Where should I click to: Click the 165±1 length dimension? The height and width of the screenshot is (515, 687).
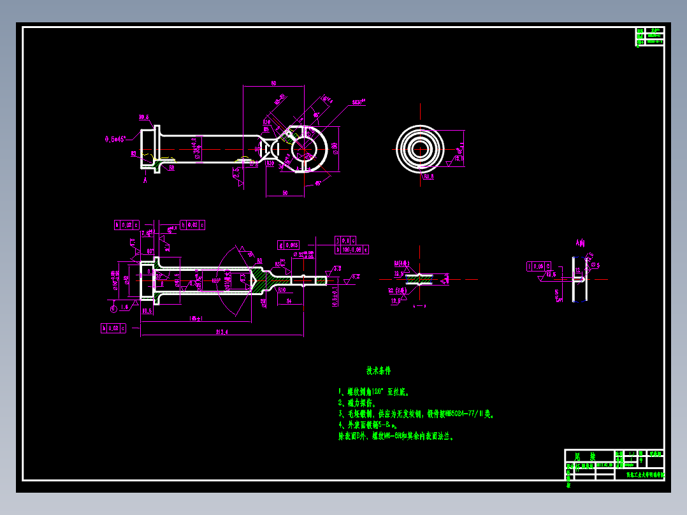[196, 319]
